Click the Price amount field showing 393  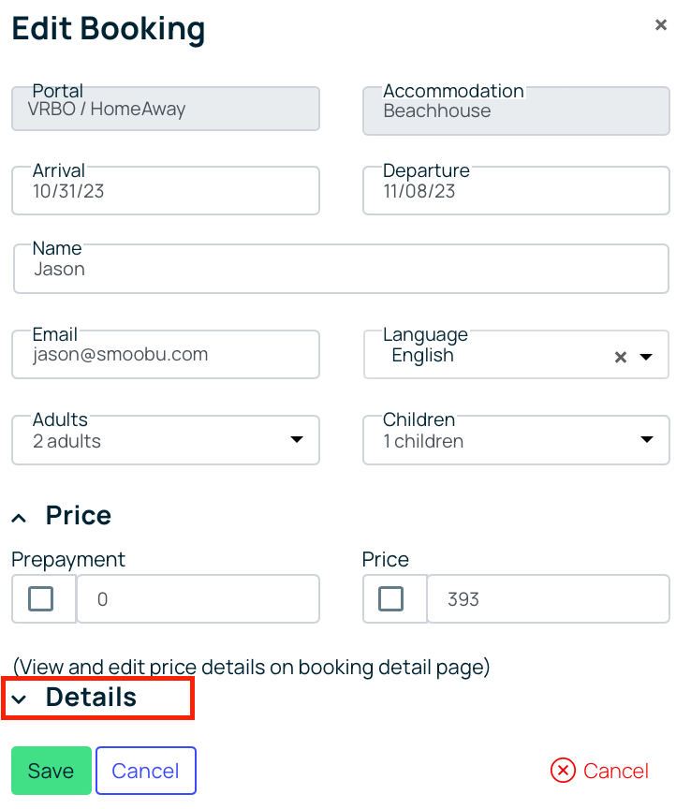point(548,598)
